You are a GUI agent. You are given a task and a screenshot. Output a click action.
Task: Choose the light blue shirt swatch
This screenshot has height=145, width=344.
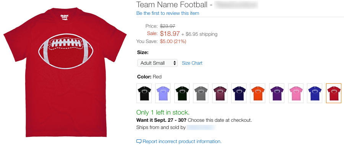click(x=163, y=93)
